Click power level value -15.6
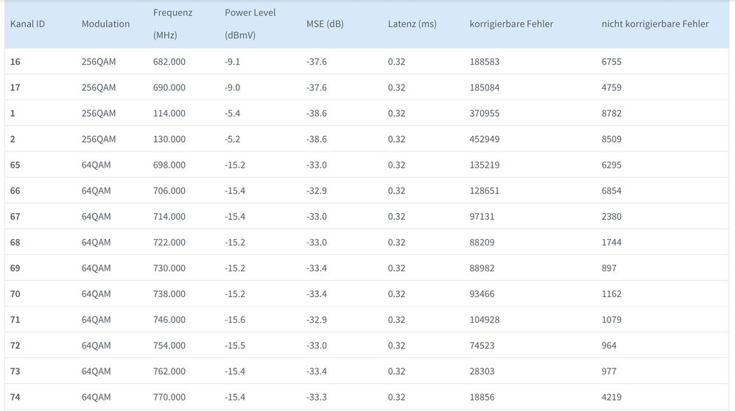This screenshot has height=411, width=735. (235, 319)
